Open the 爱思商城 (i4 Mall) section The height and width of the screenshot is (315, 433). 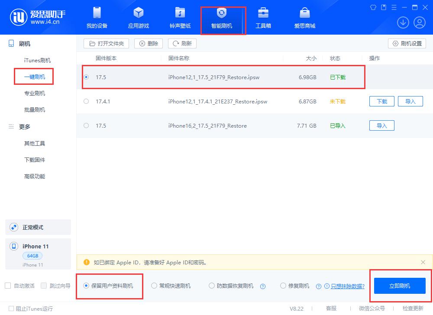coord(305,17)
